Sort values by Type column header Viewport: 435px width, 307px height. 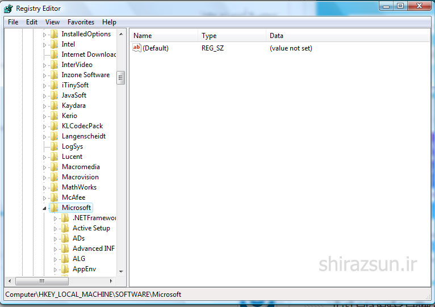(232, 36)
